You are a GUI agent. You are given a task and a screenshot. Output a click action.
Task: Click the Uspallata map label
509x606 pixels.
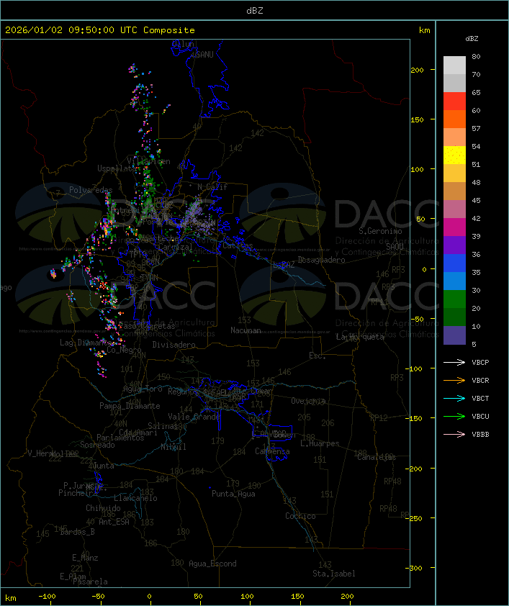(117, 168)
